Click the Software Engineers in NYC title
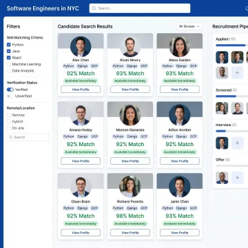 click(x=43, y=8)
